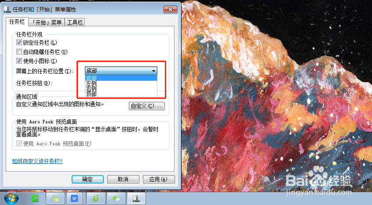The height and width of the screenshot is (205, 372).
Task: Close the 任务栏和「开始」菜单属性 dialog
Action: click(x=170, y=10)
